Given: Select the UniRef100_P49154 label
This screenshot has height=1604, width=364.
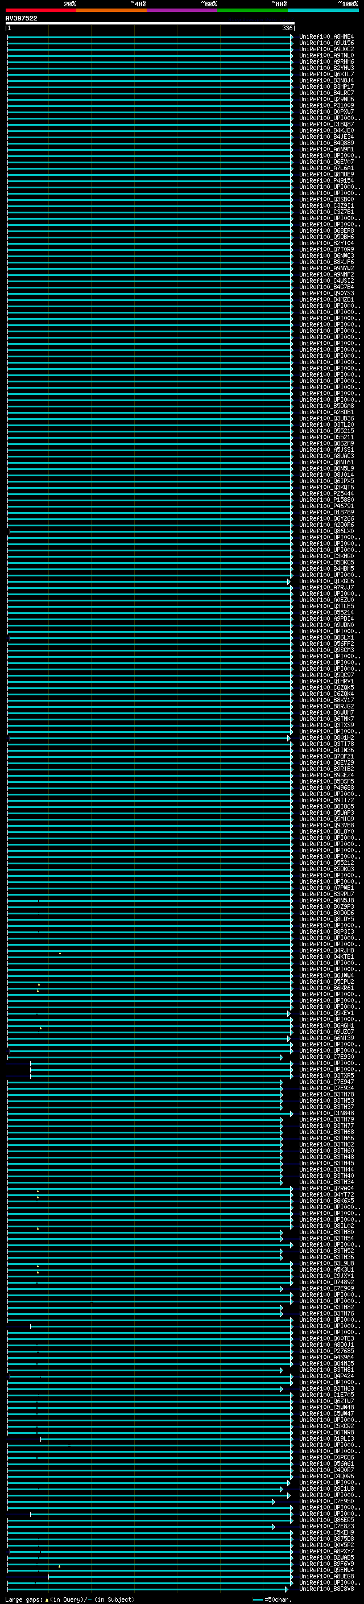Looking at the screenshot, I should point(326,180).
